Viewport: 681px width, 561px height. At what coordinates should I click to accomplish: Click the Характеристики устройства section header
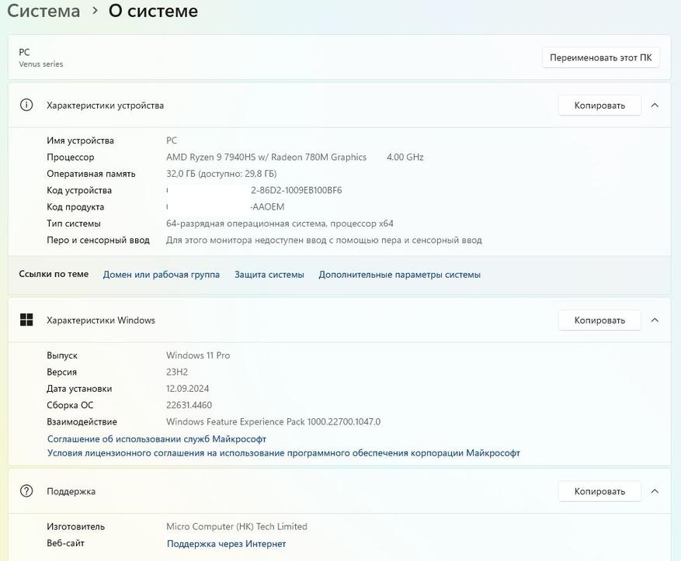pyautogui.click(x=105, y=105)
